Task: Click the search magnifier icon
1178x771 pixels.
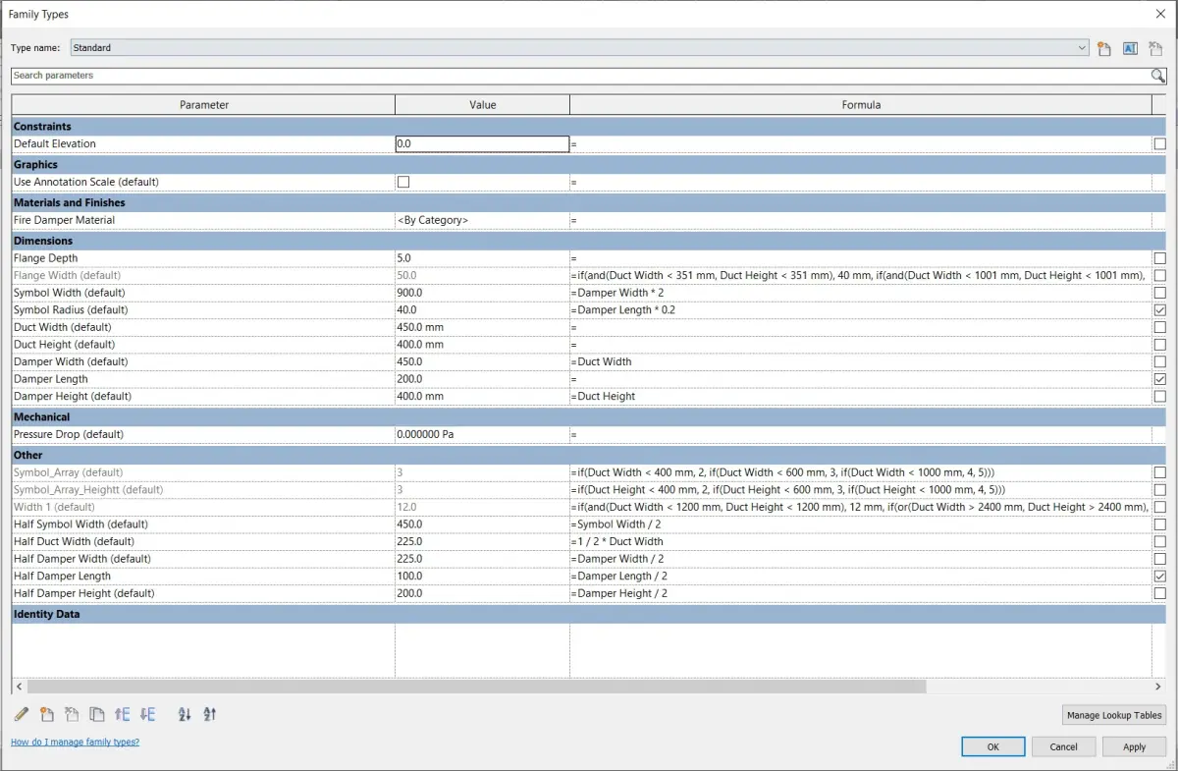Action: click(1158, 76)
